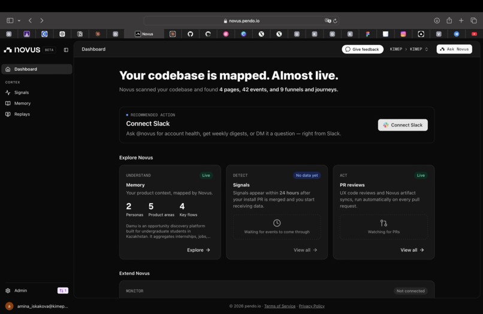The image size is (483, 314).
Task: Click the Safari share icon
Action: click(449, 20)
